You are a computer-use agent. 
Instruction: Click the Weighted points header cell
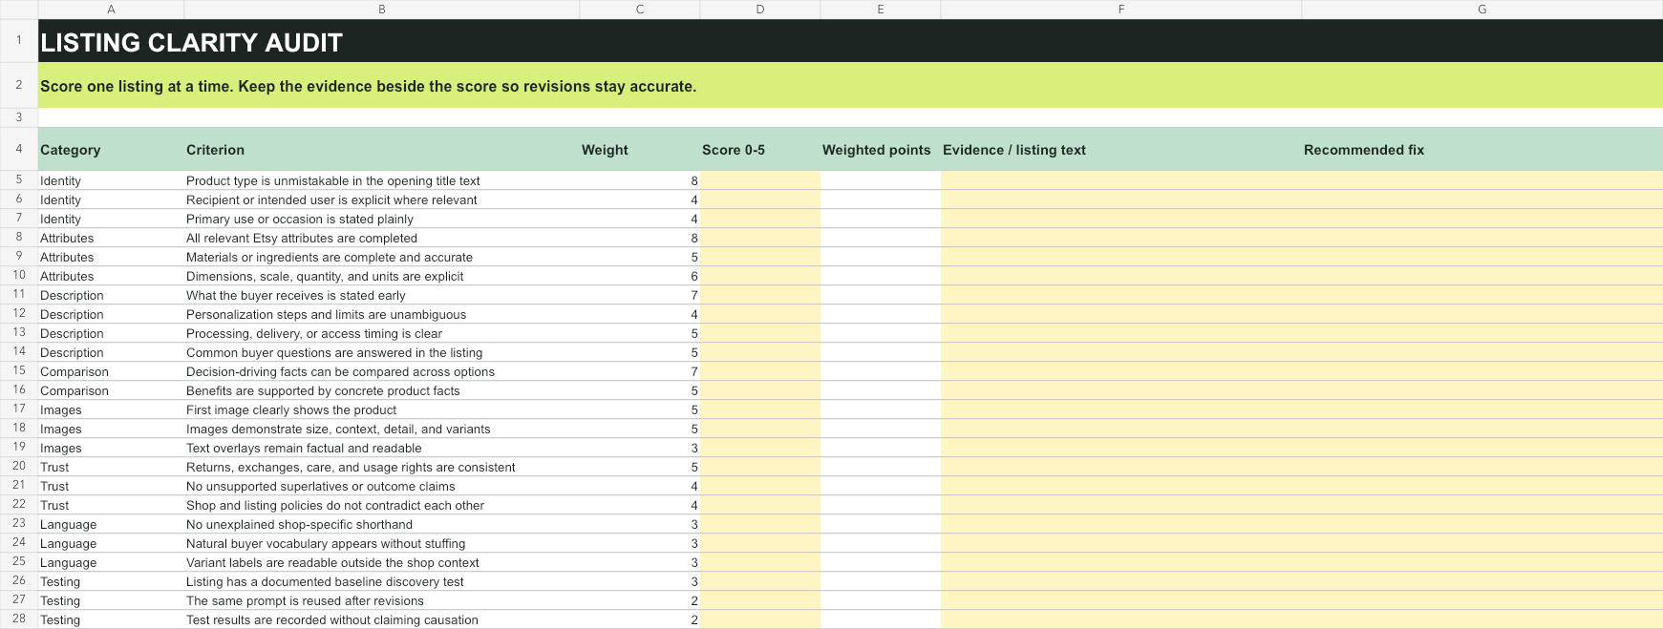click(881, 149)
